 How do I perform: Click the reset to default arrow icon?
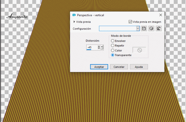[159, 29]
